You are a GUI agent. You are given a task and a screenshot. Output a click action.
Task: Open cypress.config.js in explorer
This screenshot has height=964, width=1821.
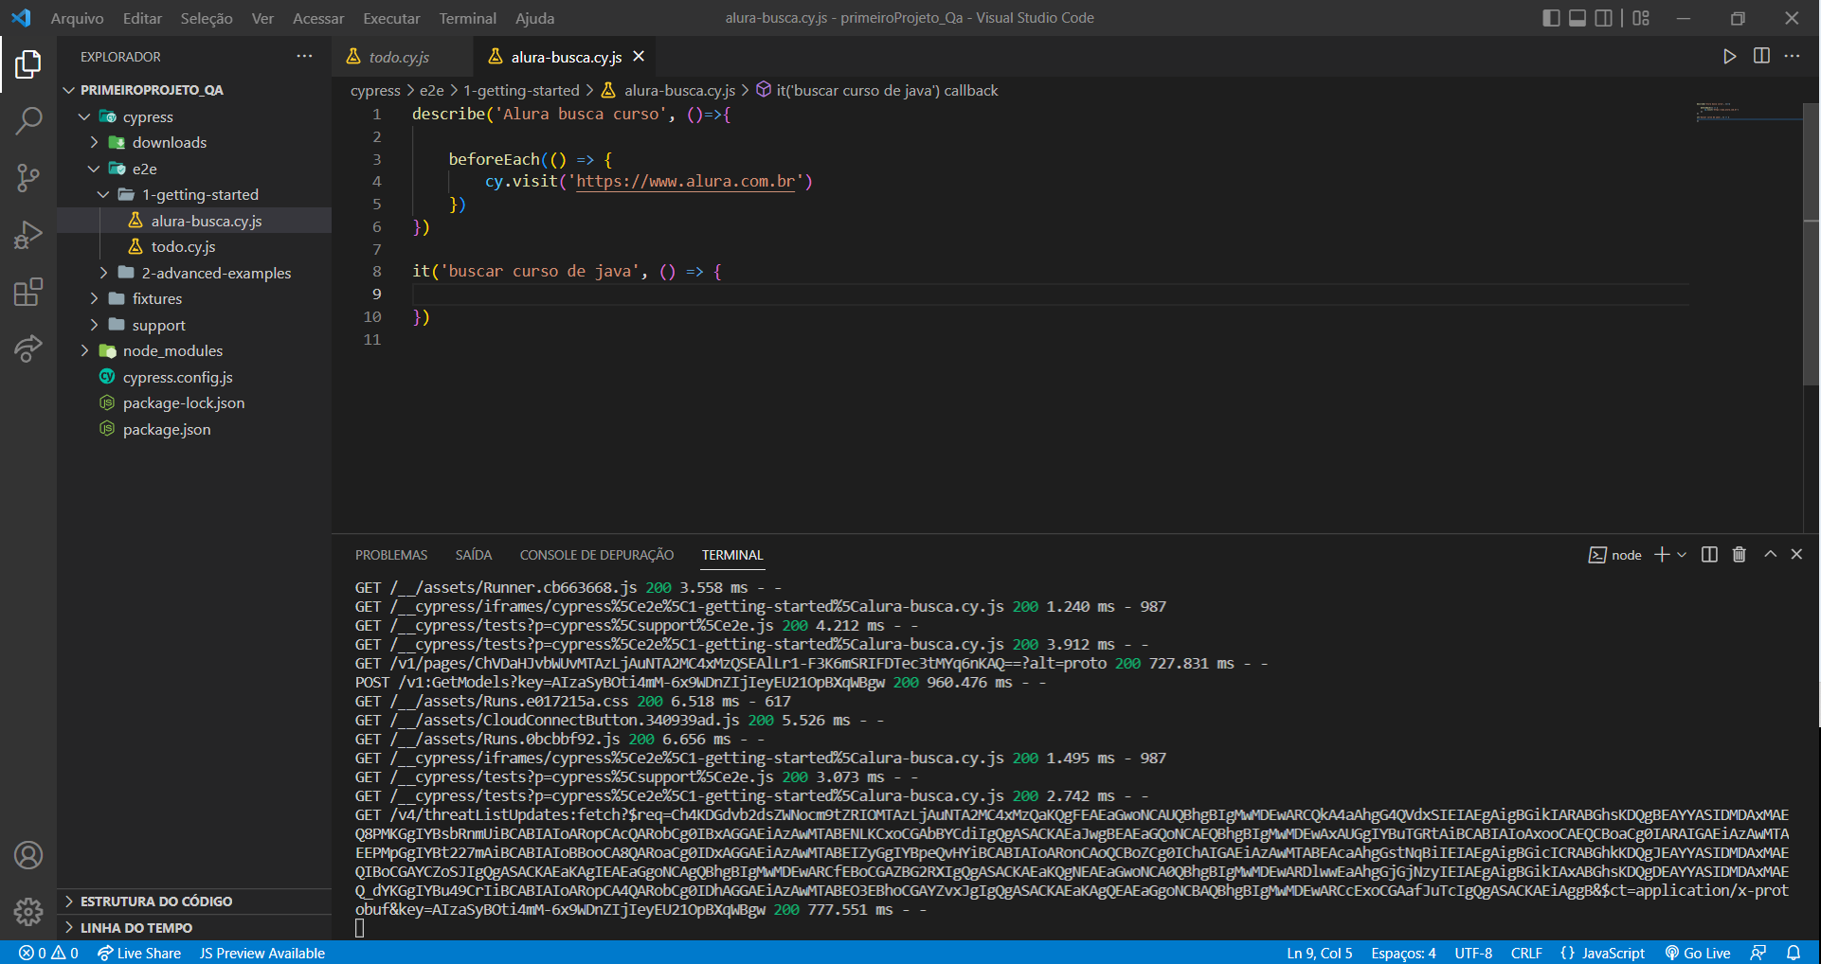pos(177,377)
